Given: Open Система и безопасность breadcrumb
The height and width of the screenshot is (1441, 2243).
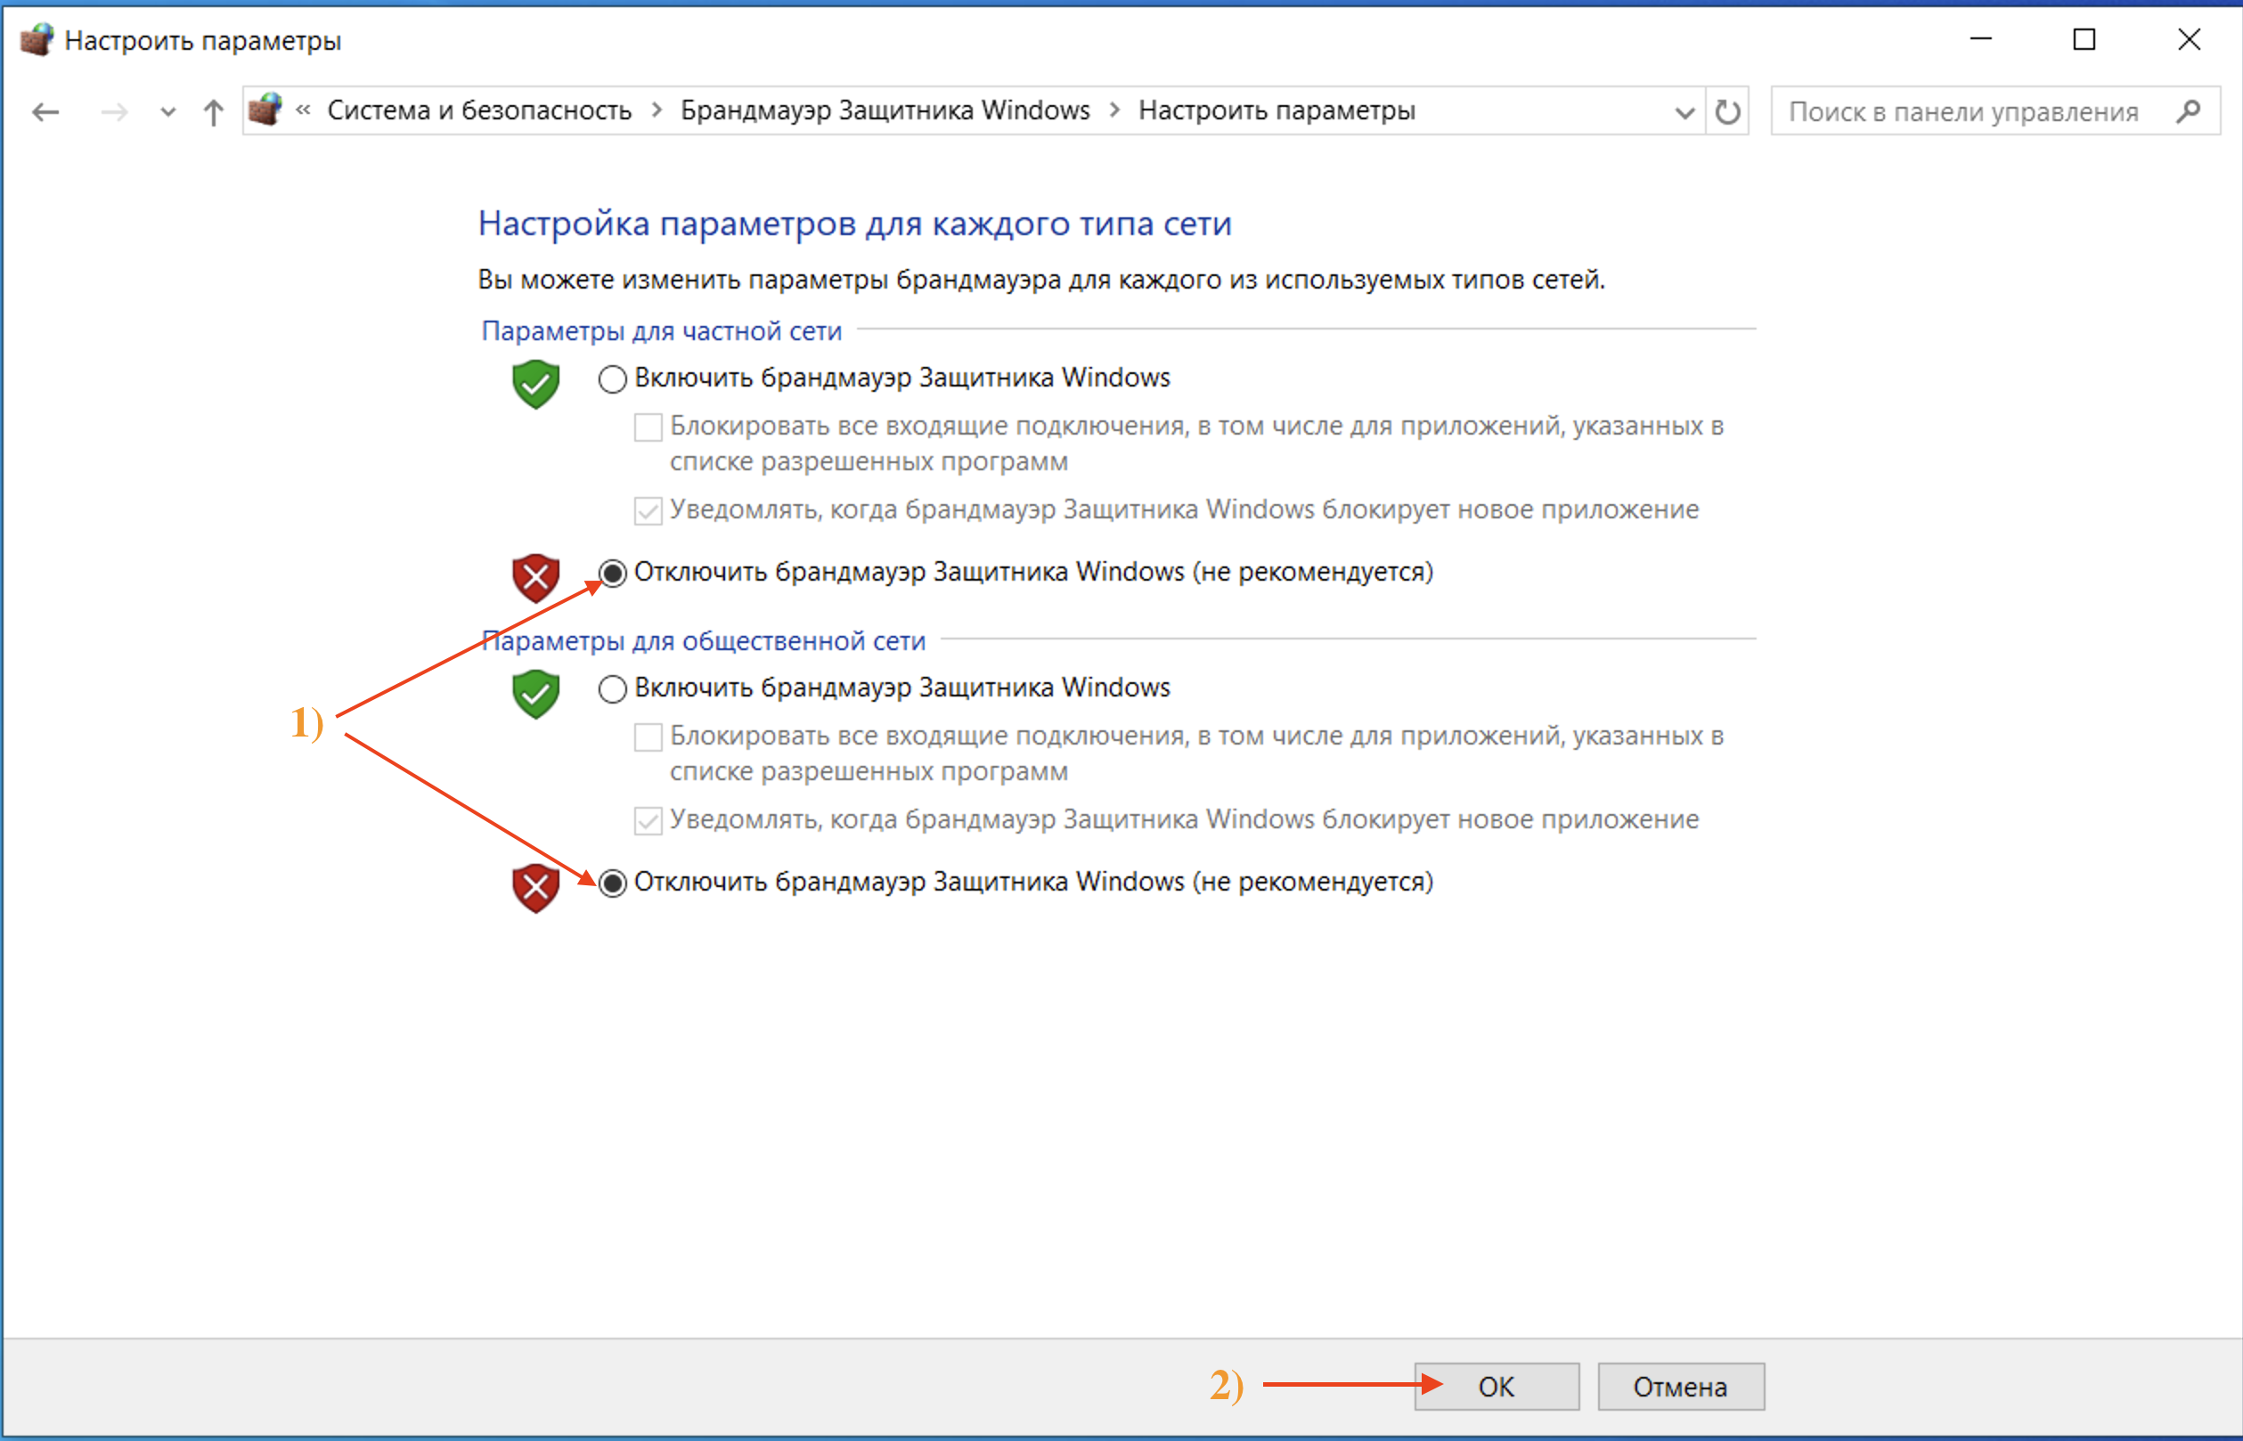Looking at the screenshot, I should pyautogui.click(x=479, y=110).
